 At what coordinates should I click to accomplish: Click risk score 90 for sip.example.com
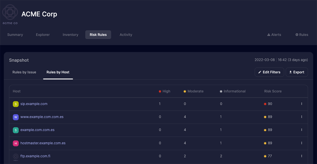[268, 104]
